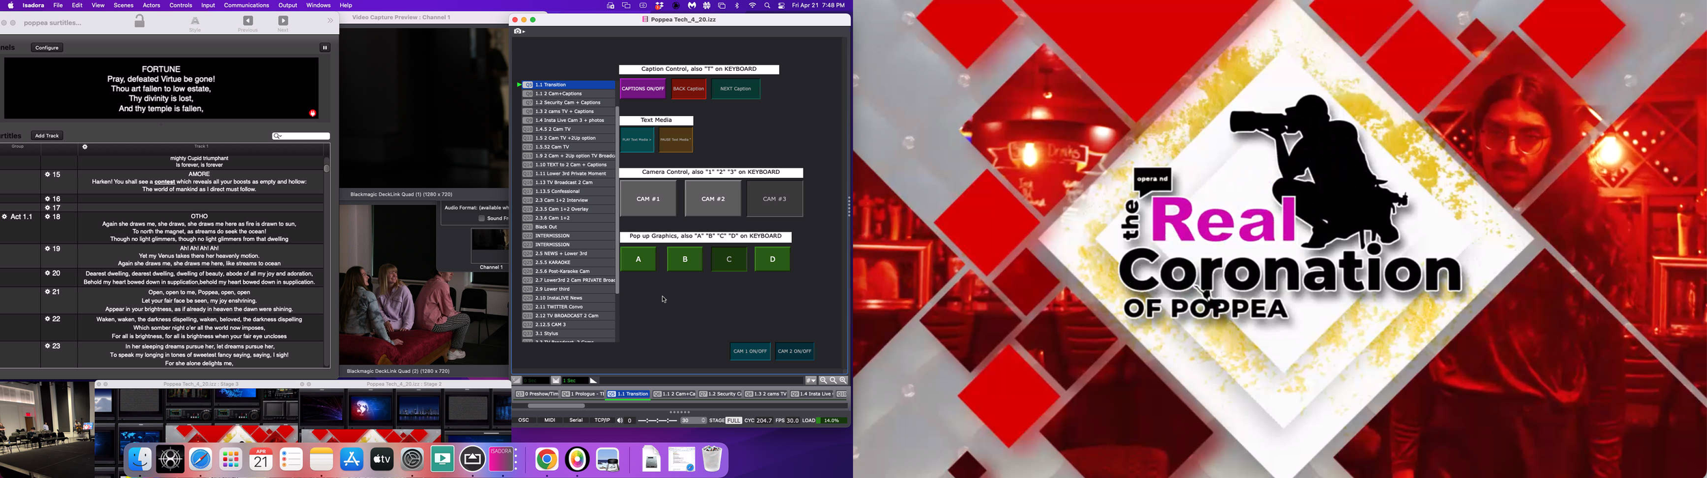Image resolution: width=1707 pixels, height=478 pixels.
Task: Open Launchpad from the dock
Action: [231, 460]
